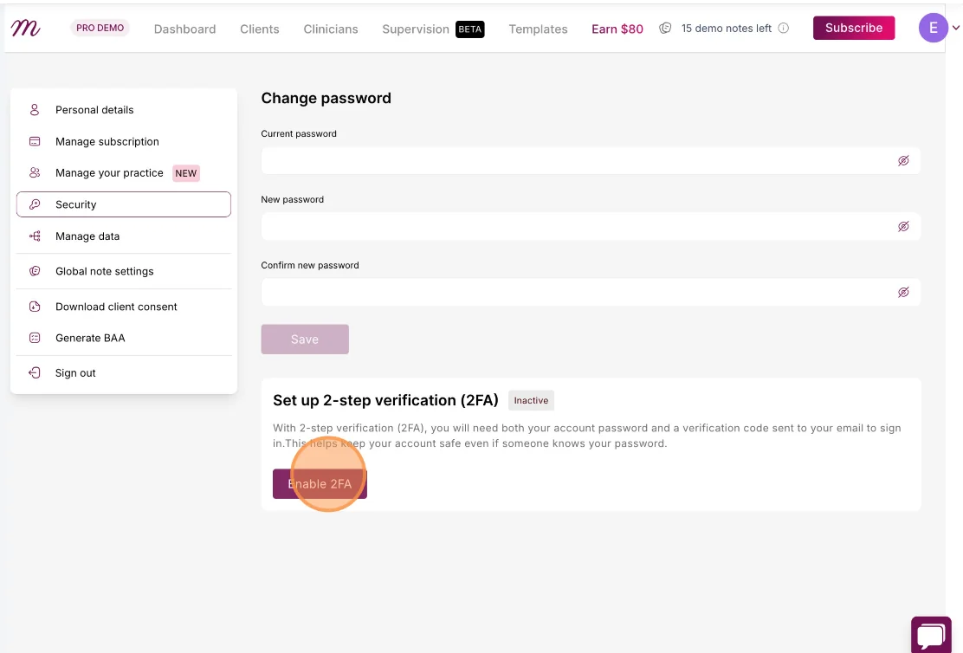Viewport: 963px width, 653px height.
Task: Go to the Clients tab
Action: tap(259, 29)
